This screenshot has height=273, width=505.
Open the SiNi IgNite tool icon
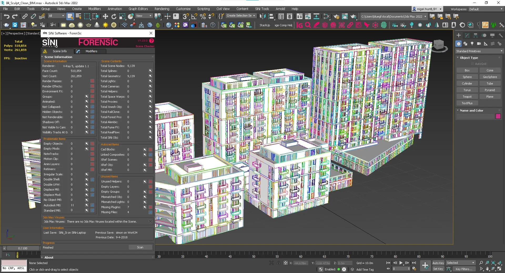(x=300, y=25)
